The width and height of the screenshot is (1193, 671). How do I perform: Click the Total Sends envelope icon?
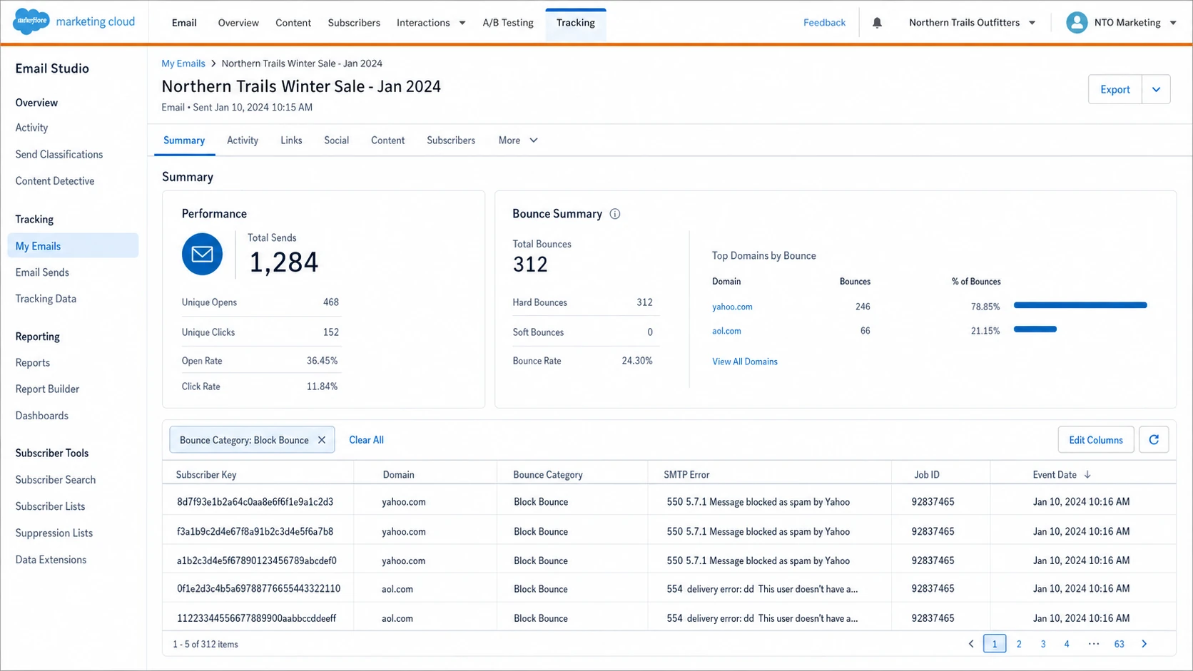pyautogui.click(x=202, y=254)
